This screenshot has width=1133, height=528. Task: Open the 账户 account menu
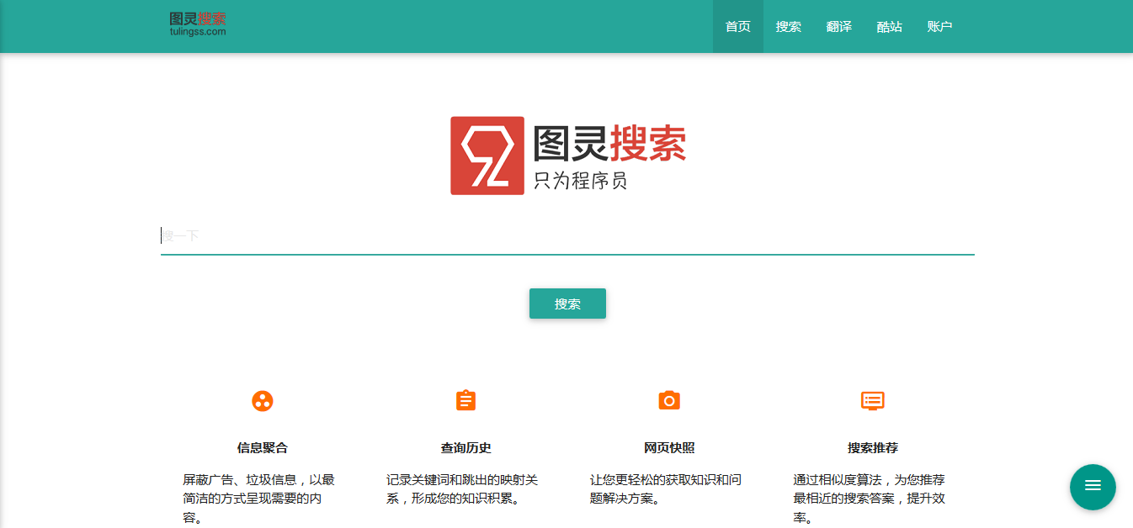[x=939, y=26]
